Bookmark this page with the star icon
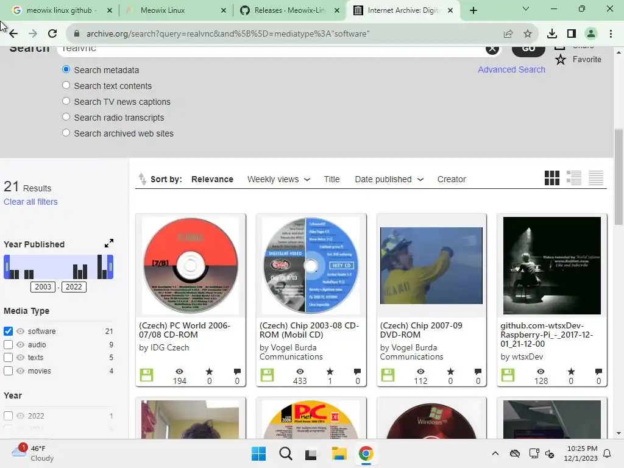The height and width of the screenshot is (468, 624). tap(528, 34)
